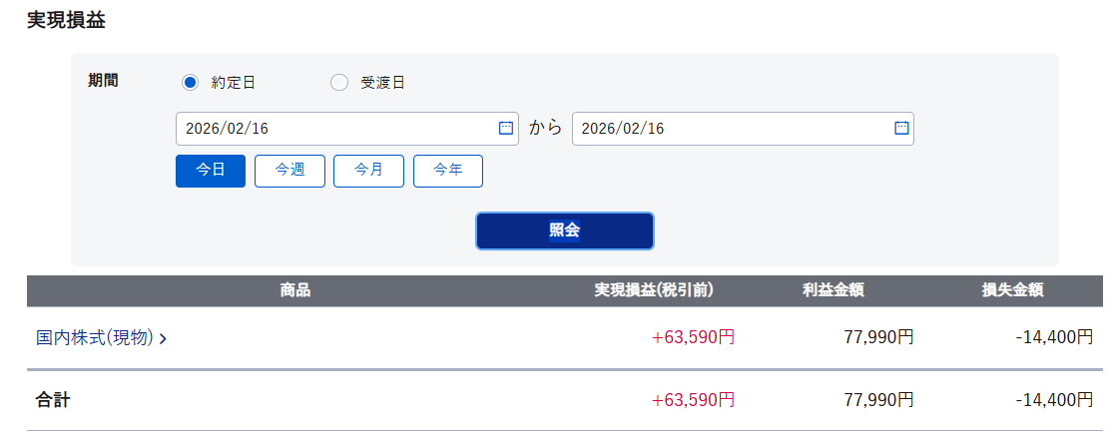Viewport: 1110px width, 441px height.
Task: Open the 国内株式(現物) details link
Action: pyautogui.click(x=95, y=338)
